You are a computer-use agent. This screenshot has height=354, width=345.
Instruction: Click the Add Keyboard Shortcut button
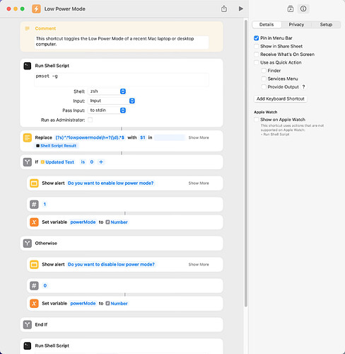[x=281, y=98]
